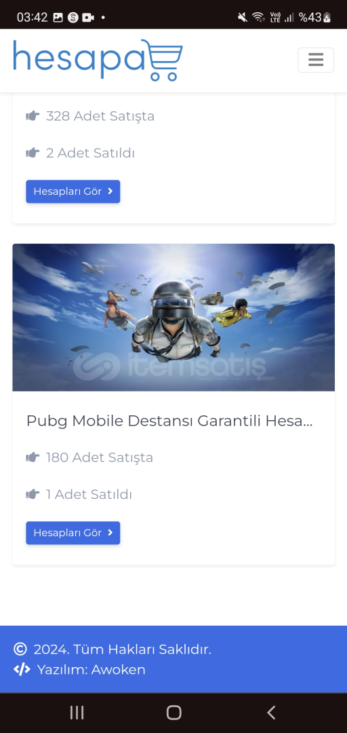Tap the 328 Adet Satışta text
Image resolution: width=347 pixels, height=733 pixels.
[100, 116]
